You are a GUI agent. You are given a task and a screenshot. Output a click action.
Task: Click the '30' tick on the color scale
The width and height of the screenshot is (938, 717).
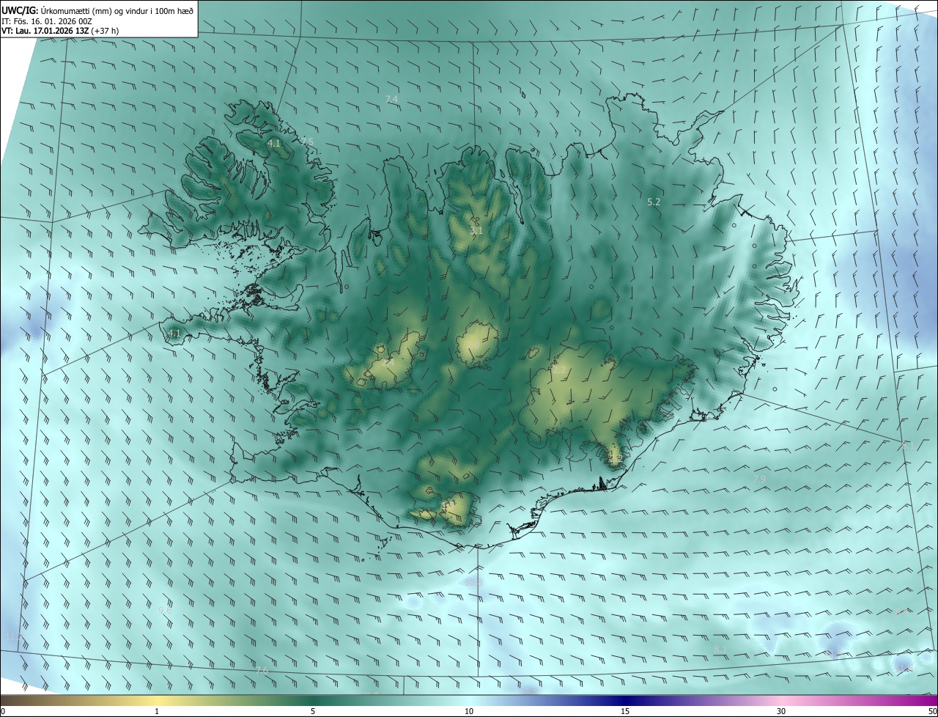781,711
